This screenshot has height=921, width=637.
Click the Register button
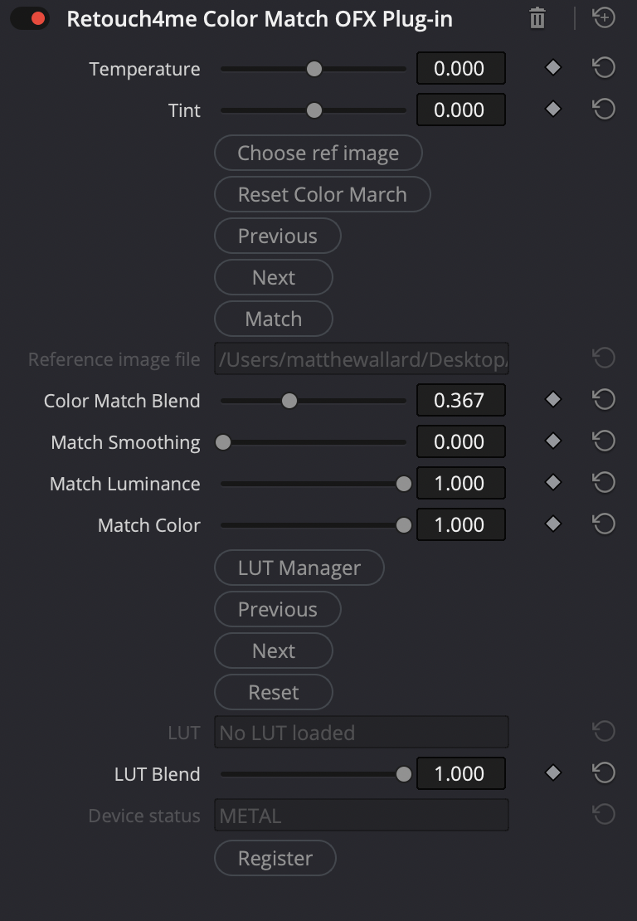[275, 858]
